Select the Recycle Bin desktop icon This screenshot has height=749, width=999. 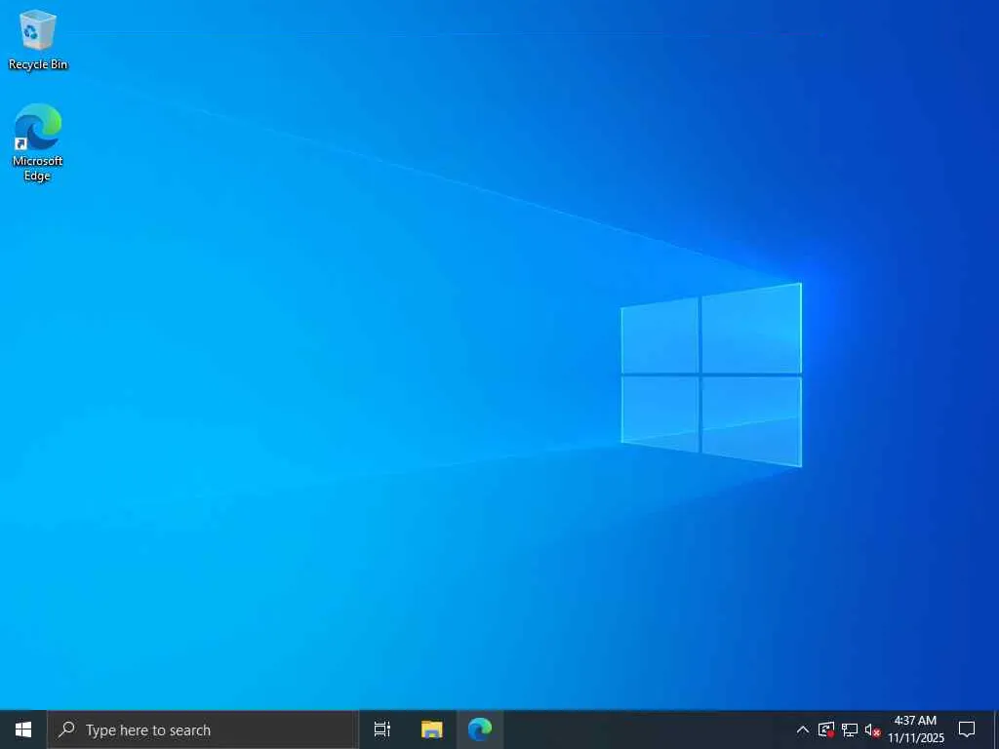pos(38,39)
